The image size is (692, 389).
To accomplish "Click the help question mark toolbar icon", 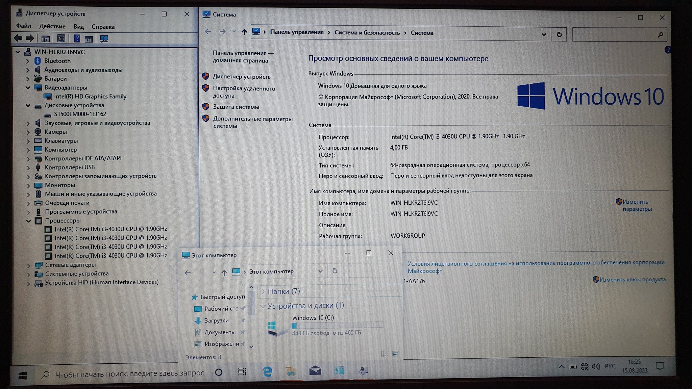I will [x=77, y=38].
